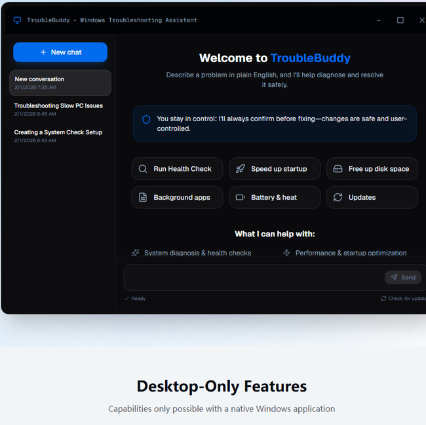Click the Check for updates link

[403, 299]
